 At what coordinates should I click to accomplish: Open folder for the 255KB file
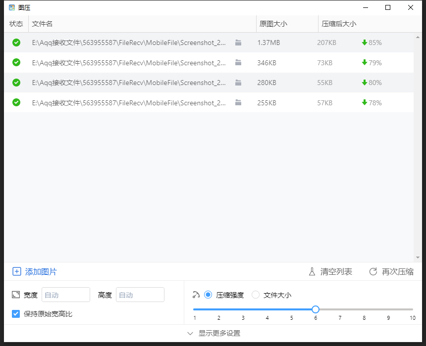point(238,103)
